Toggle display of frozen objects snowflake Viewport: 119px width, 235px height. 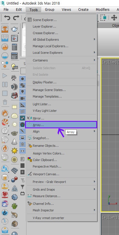coord(22,144)
